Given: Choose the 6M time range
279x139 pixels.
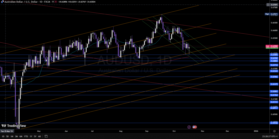Looking at the screenshot, I should click(x=21, y=136).
